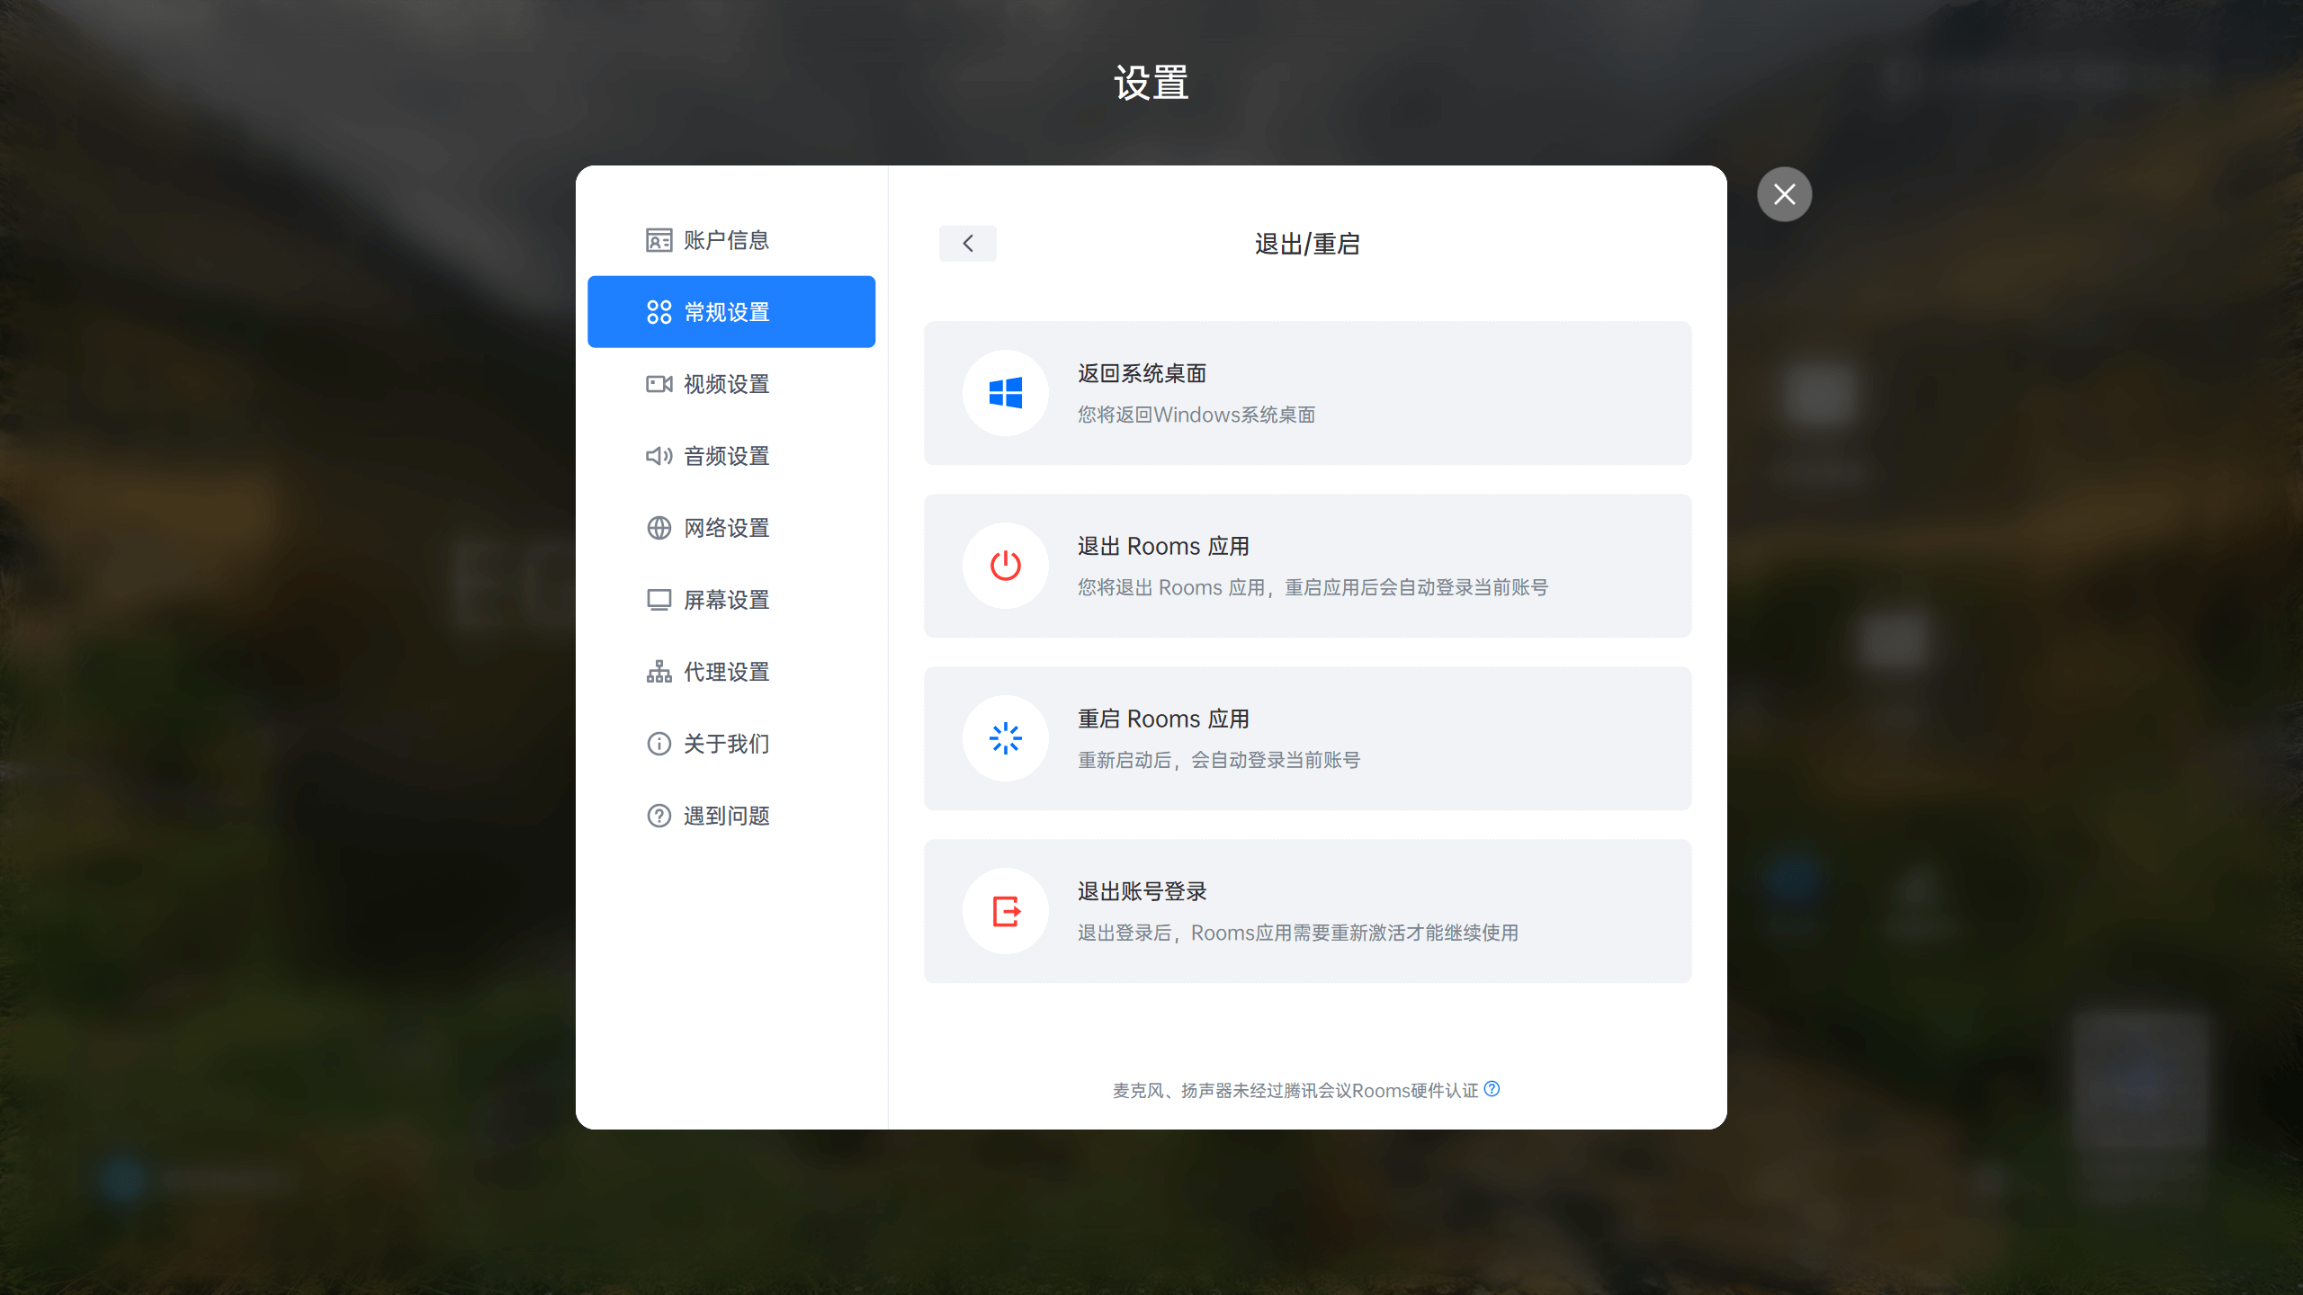2303x1295 pixels.
Task: Click the help icon beside hardware certification notice
Action: tap(1492, 1089)
